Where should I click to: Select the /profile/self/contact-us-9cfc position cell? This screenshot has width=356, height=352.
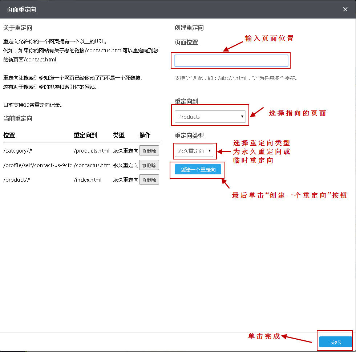tap(37, 165)
